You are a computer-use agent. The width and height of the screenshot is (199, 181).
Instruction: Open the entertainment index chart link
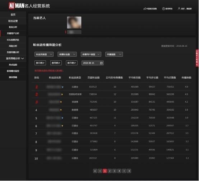(150, 9)
